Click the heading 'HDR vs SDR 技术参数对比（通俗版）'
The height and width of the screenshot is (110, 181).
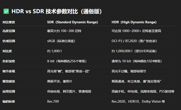pos(57,11)
